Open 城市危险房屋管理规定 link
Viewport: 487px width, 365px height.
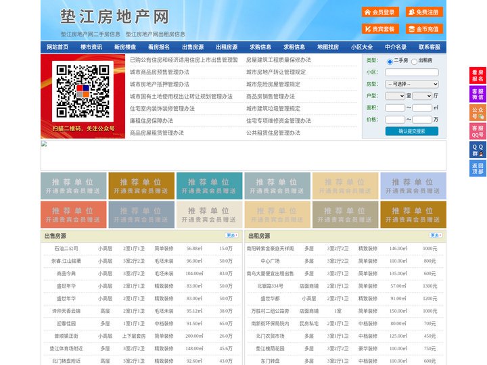click(273, 84)
